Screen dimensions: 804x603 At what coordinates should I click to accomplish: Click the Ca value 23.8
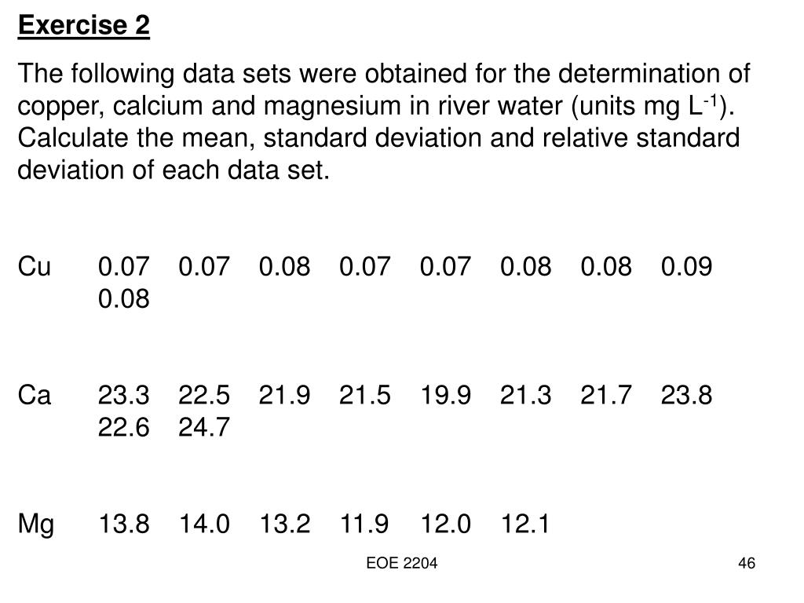click(x=686, y=395)
